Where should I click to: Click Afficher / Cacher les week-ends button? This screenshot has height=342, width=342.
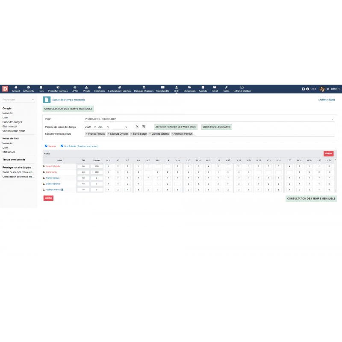pos(176,127)
